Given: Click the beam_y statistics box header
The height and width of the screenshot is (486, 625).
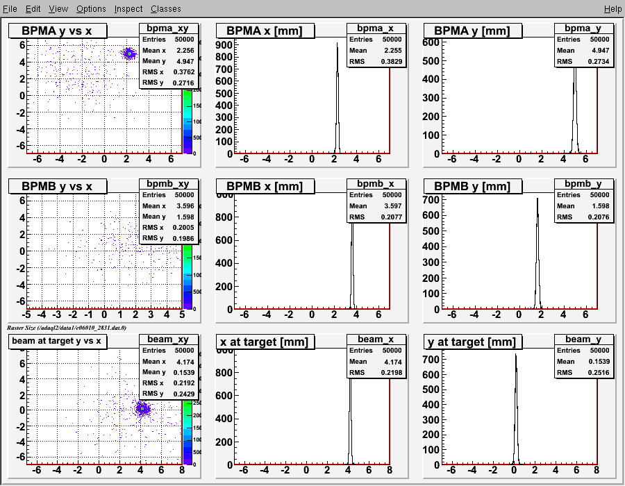Looking at the screenshot, I should tap(583, 339).
